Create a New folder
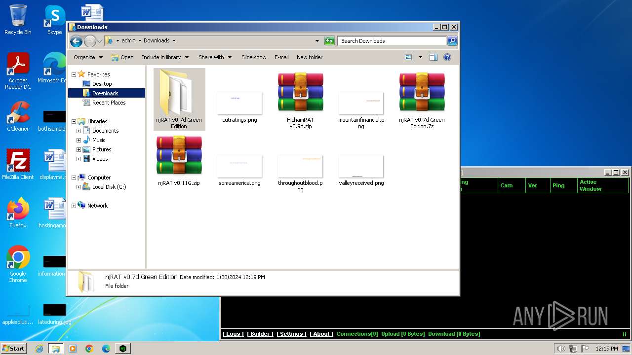632x355 pixels. coord(310,57)
